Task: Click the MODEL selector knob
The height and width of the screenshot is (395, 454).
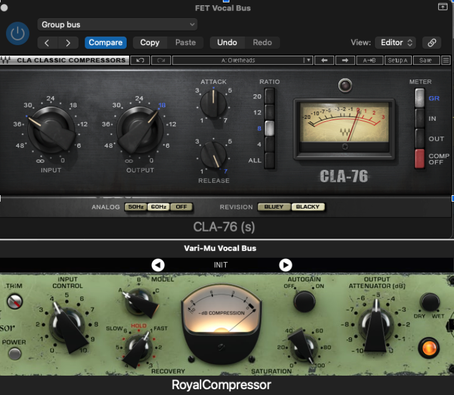Action: click(139, 302)
